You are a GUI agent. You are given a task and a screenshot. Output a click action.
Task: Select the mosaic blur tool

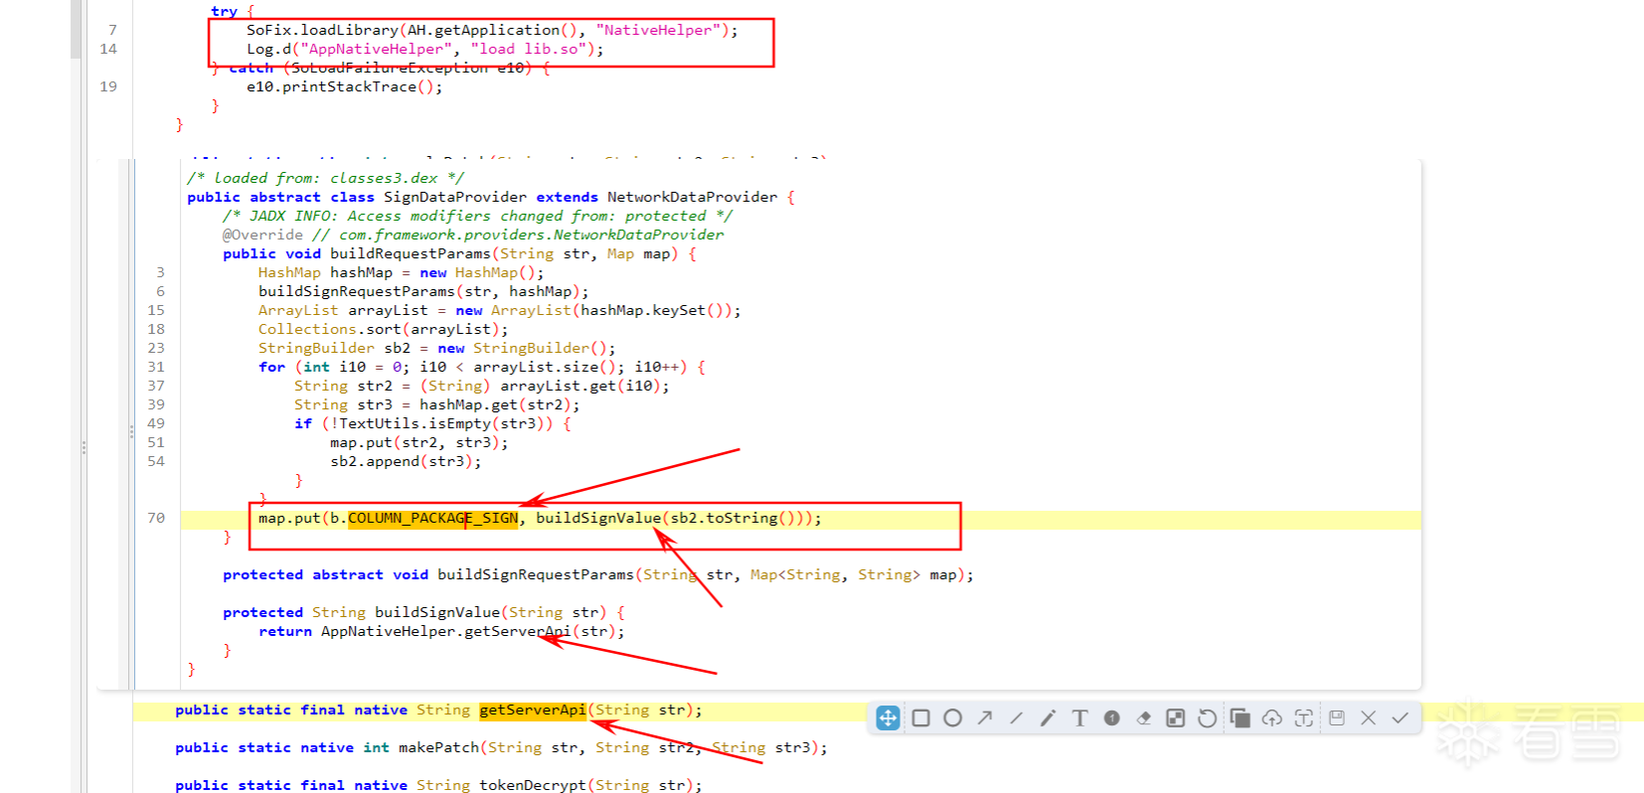click(x=1175, y=717)
